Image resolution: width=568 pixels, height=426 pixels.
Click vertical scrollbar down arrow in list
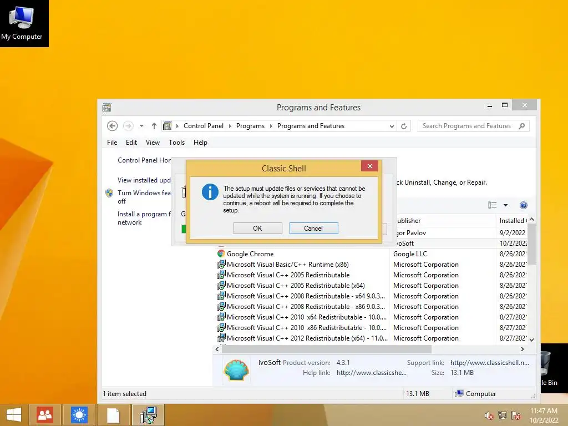[x=531, y=340]
